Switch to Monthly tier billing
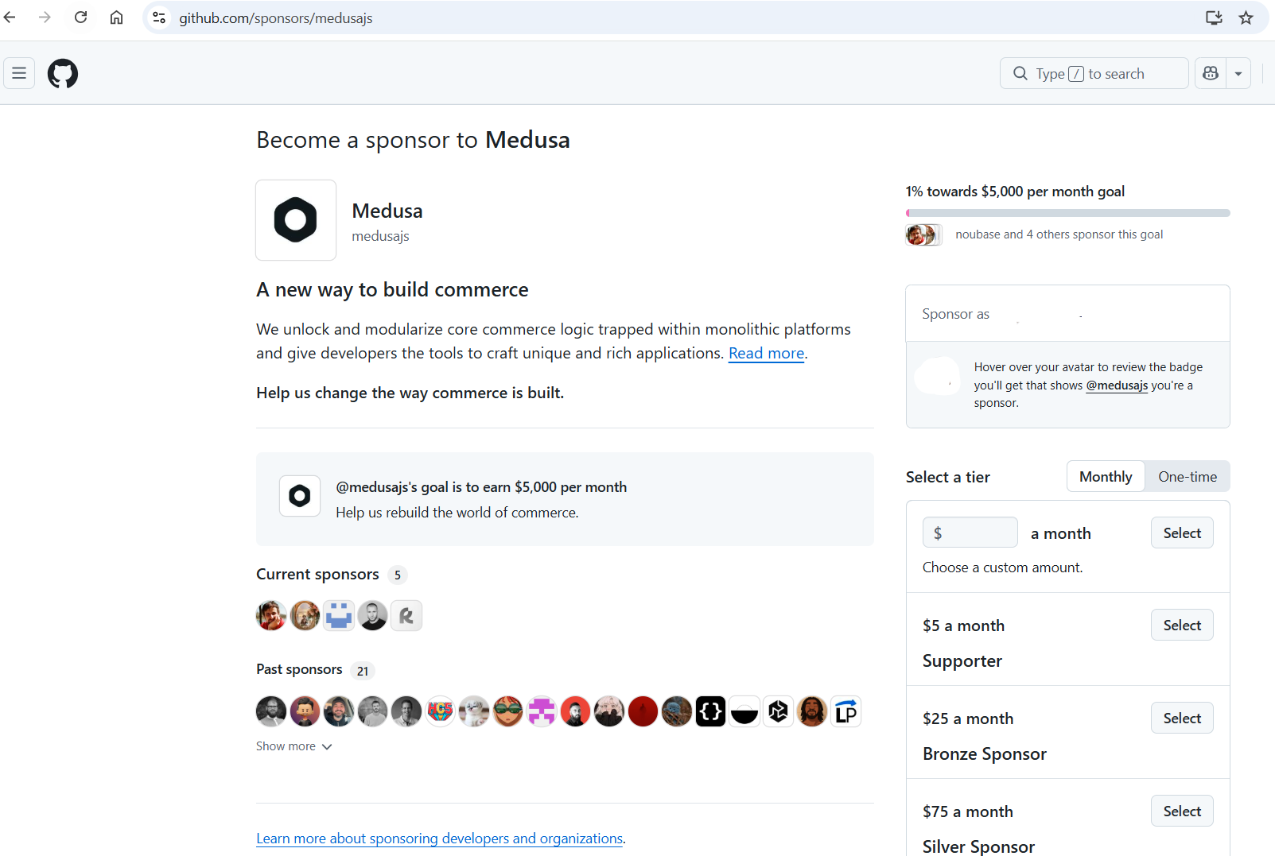This screenshot has width=1275, height=856. (1105, 477)
